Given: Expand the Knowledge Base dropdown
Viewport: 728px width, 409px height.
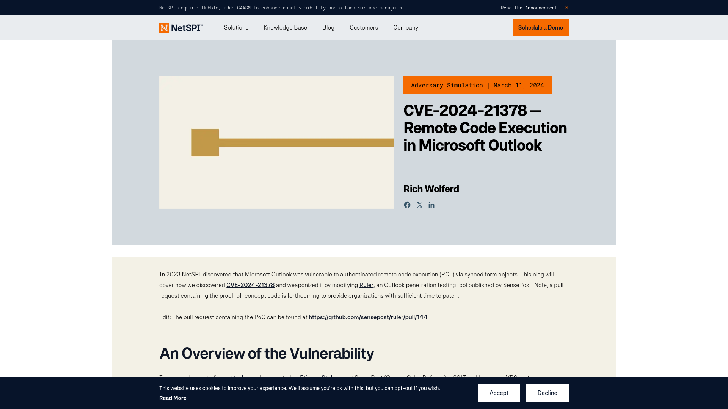Looking at the screenshot, I should [x=285, y=28].
